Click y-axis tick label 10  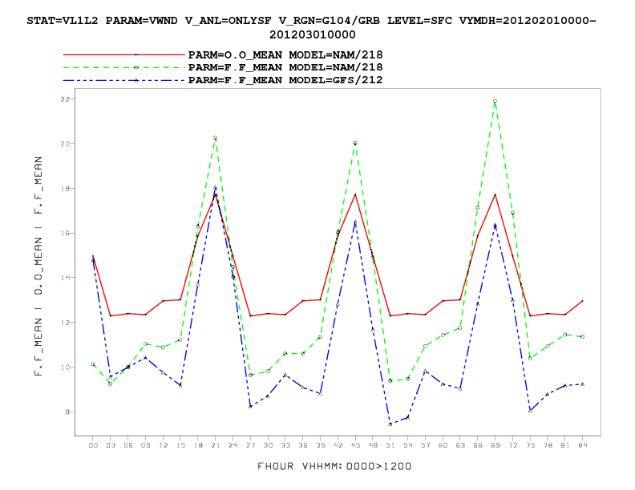coord(65,367)
